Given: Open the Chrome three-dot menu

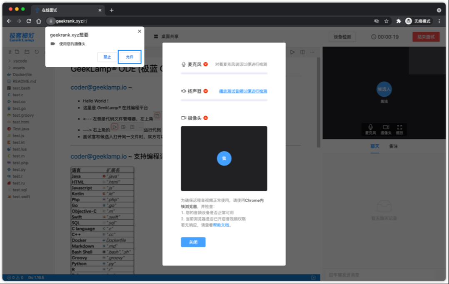Looking at the screenshot, I should tap(439, 21).
